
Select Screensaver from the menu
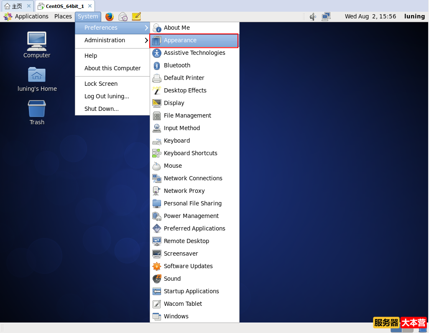181,254
